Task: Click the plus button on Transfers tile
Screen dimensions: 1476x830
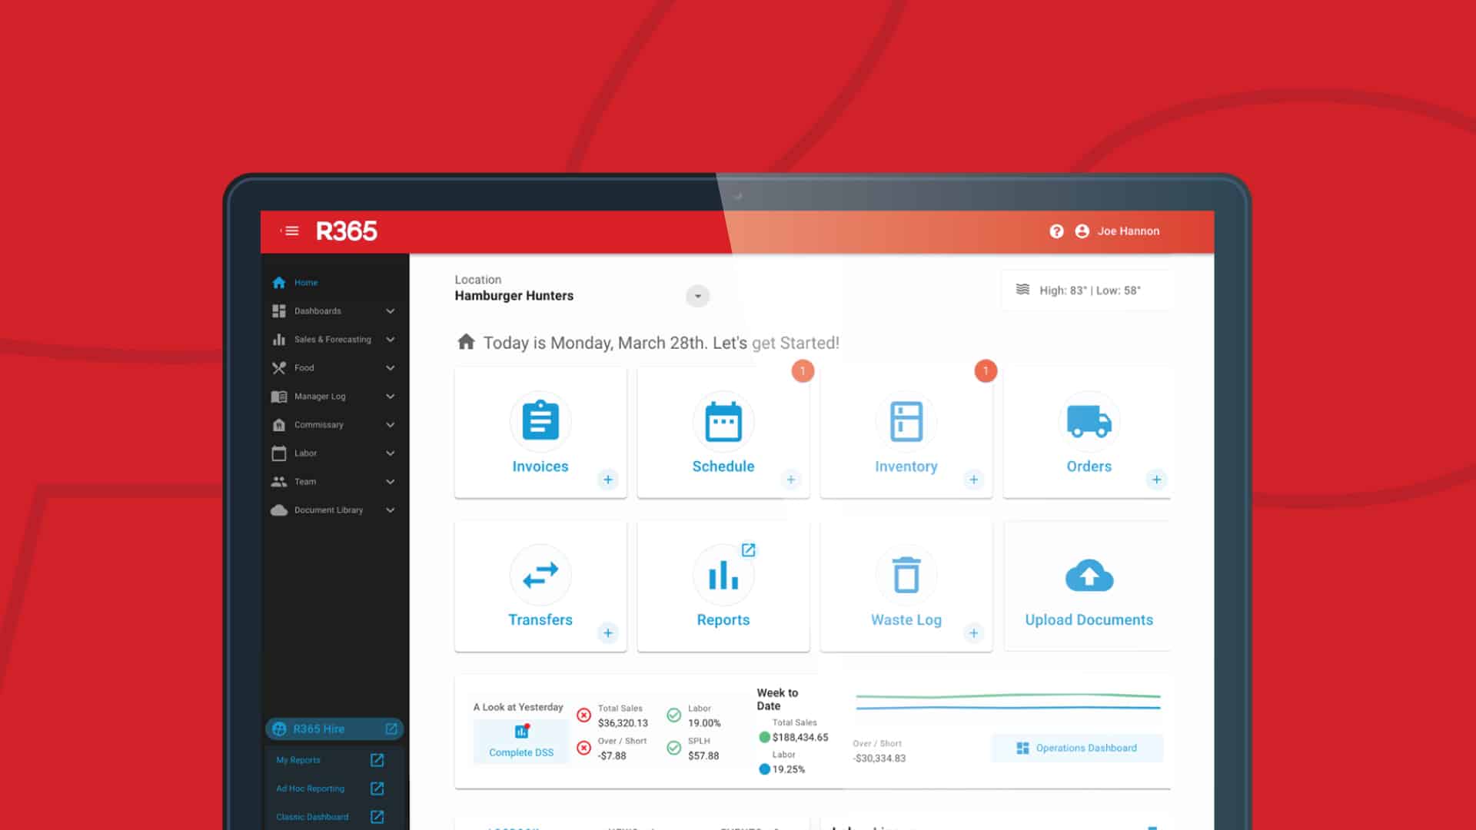Action: 608,633
